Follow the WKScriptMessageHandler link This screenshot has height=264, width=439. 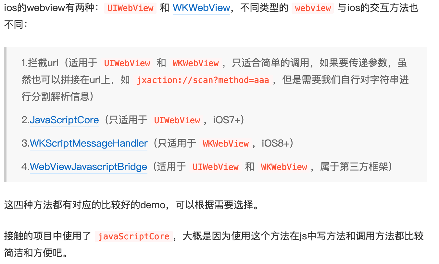89,143
